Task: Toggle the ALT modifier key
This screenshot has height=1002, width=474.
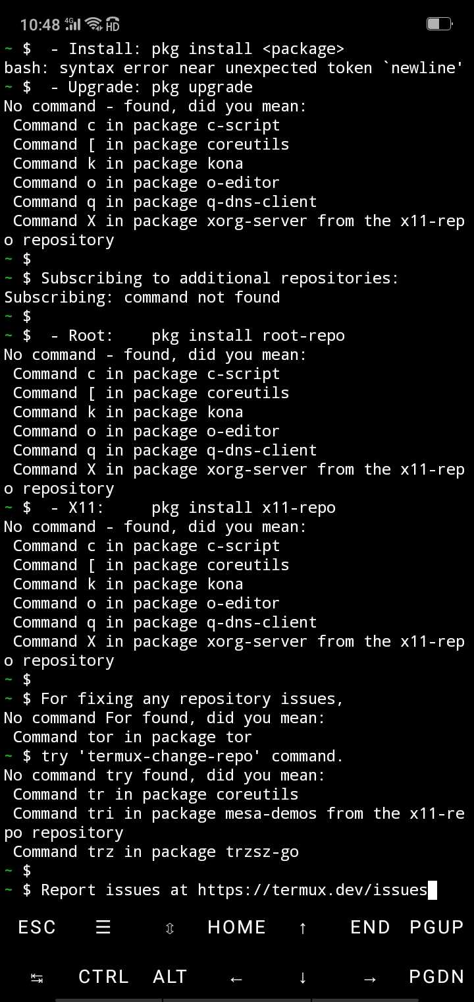Action: point(170,976)
